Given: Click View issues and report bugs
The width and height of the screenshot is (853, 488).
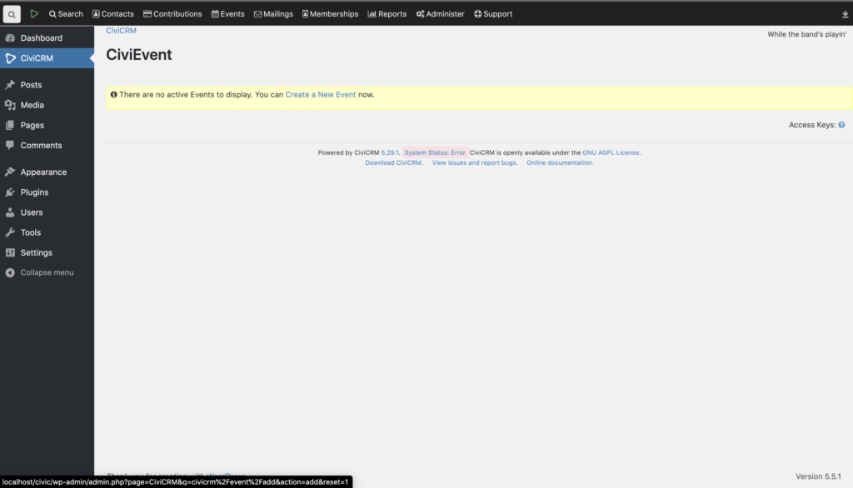Looking at the screenshot, I should (474, 162).
